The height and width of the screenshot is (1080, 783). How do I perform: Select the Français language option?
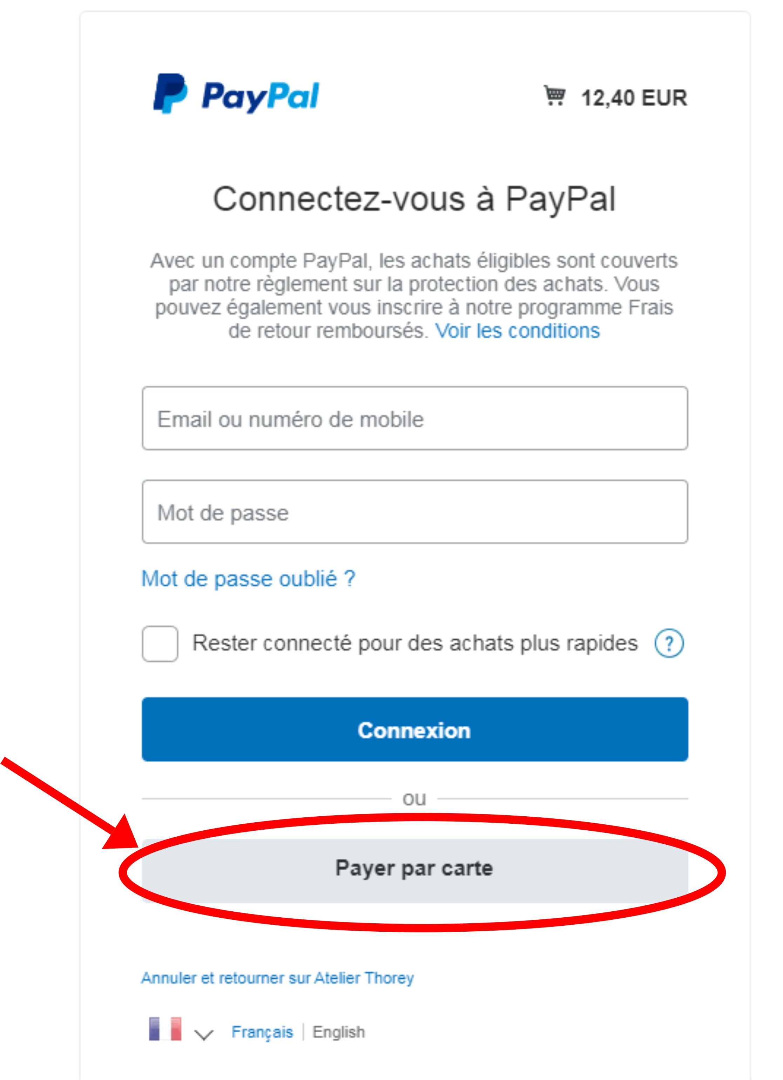point(262,1032)
